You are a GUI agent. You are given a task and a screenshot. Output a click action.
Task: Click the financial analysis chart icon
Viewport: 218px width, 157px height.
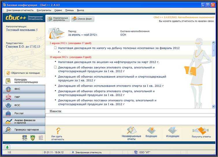point(9,122)
